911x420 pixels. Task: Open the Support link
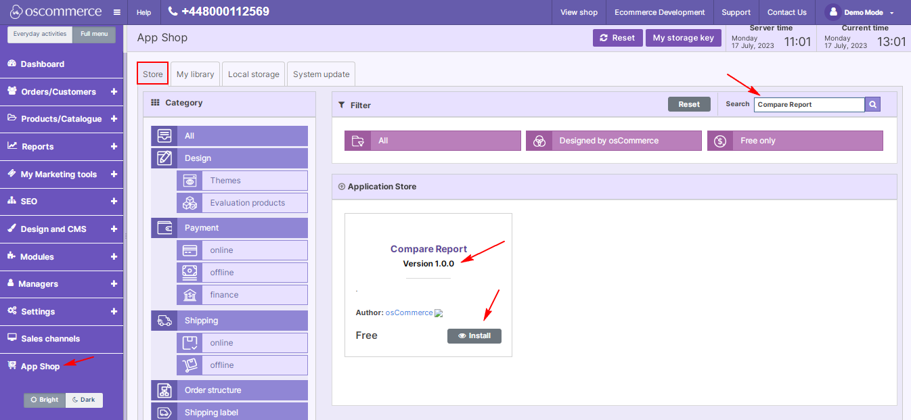(x=736, y=12)
